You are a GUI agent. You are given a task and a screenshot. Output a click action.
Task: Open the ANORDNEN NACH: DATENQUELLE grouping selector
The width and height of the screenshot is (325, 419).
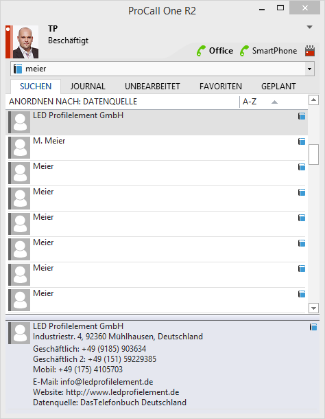(x=73, y=102)
